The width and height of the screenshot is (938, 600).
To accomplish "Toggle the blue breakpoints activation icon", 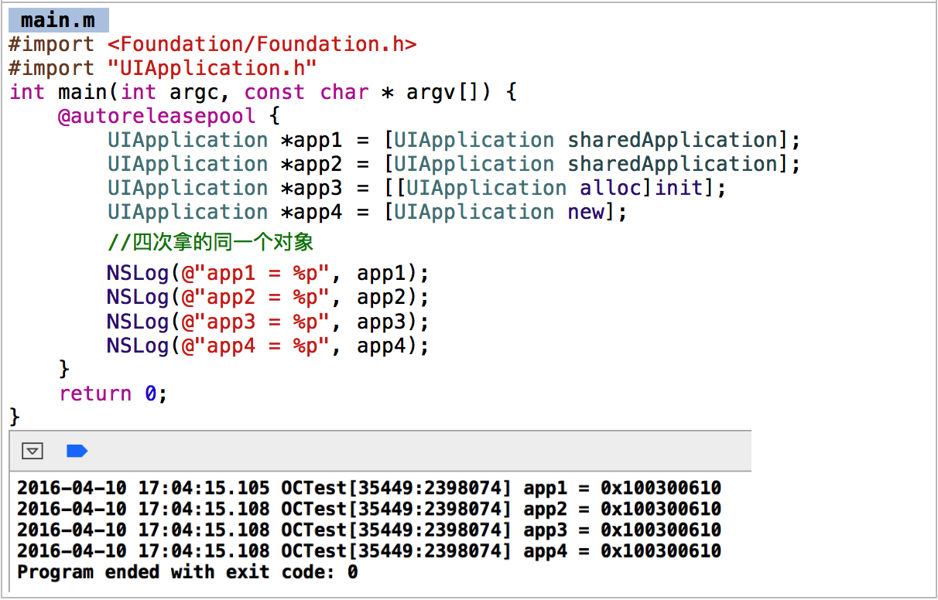I will (x=77, y=451).
